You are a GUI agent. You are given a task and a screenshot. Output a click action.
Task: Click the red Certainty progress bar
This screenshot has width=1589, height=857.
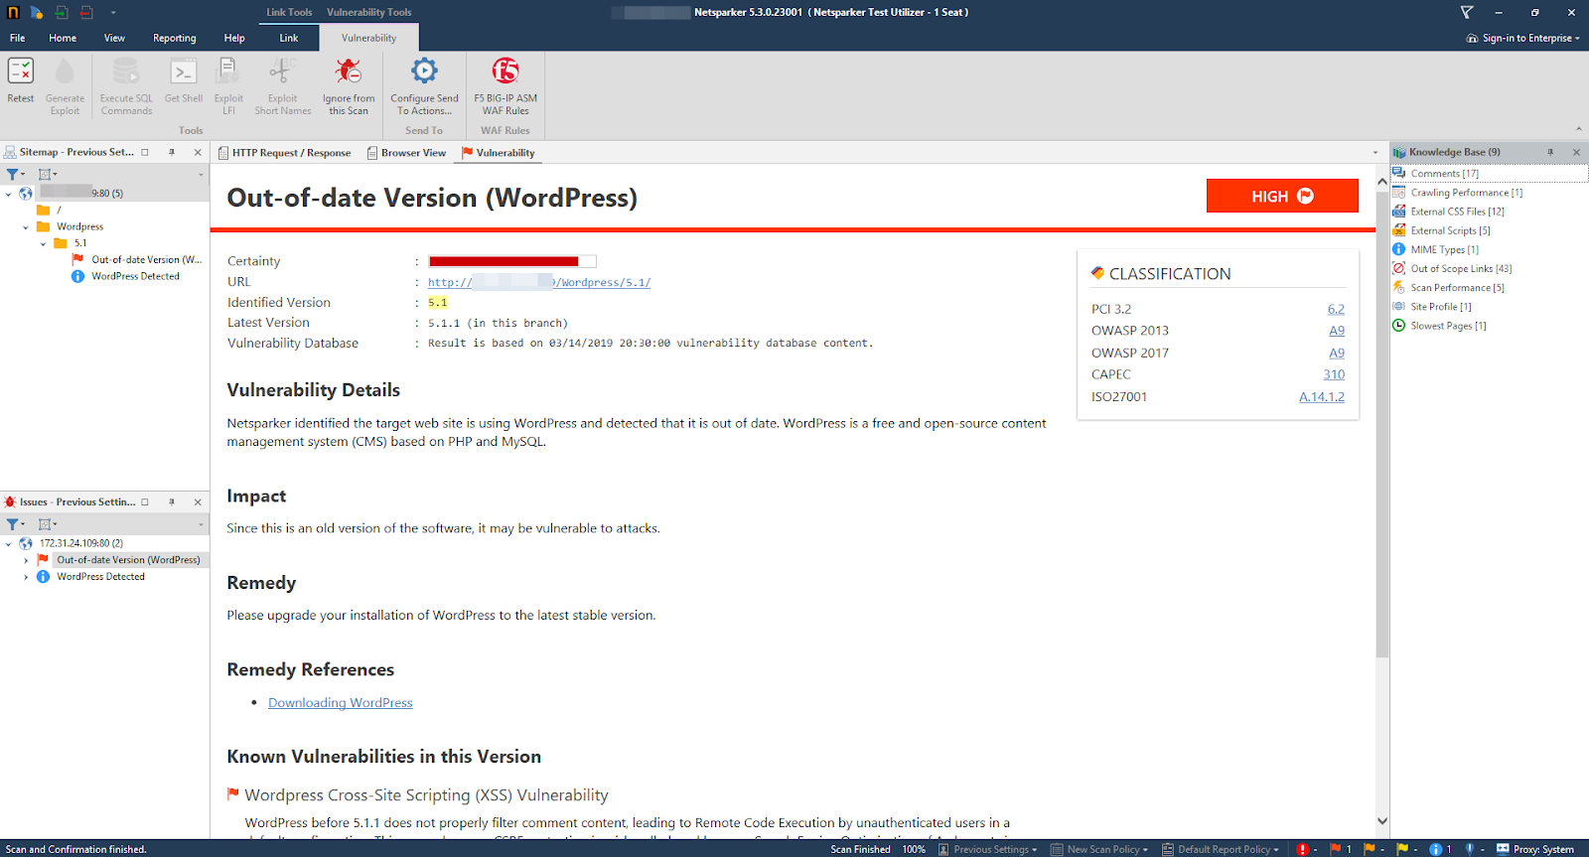[x=512, y=261]
